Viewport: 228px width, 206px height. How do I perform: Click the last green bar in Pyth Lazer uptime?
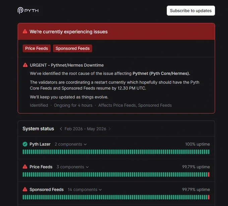click(209, 152)
